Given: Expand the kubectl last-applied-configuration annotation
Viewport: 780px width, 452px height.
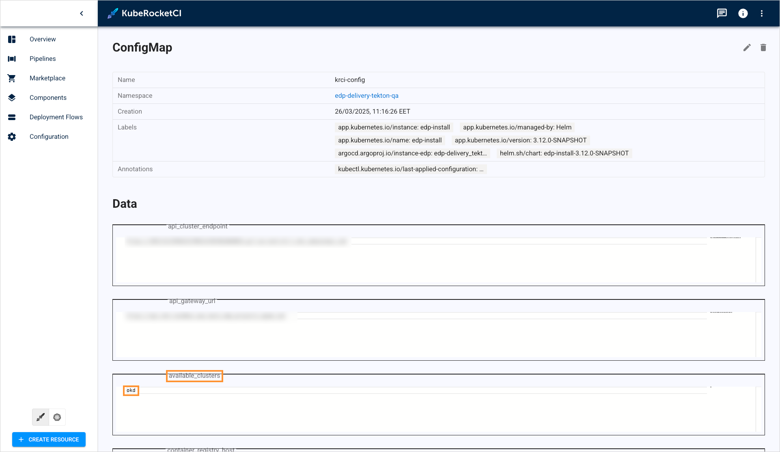Looking at the screenshot, I should tap(410, 169).
